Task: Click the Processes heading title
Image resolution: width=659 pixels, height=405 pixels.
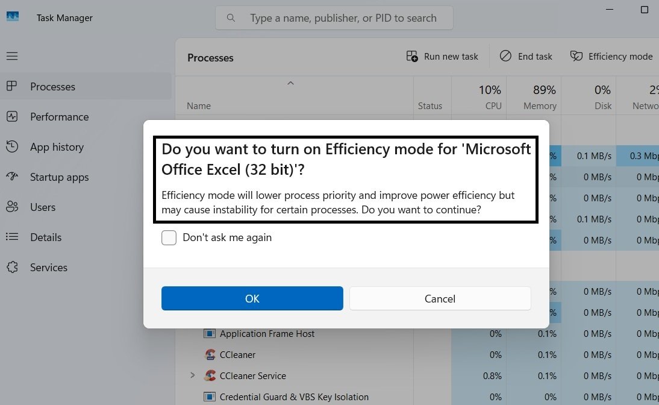Action: click(x=210, y=58)
